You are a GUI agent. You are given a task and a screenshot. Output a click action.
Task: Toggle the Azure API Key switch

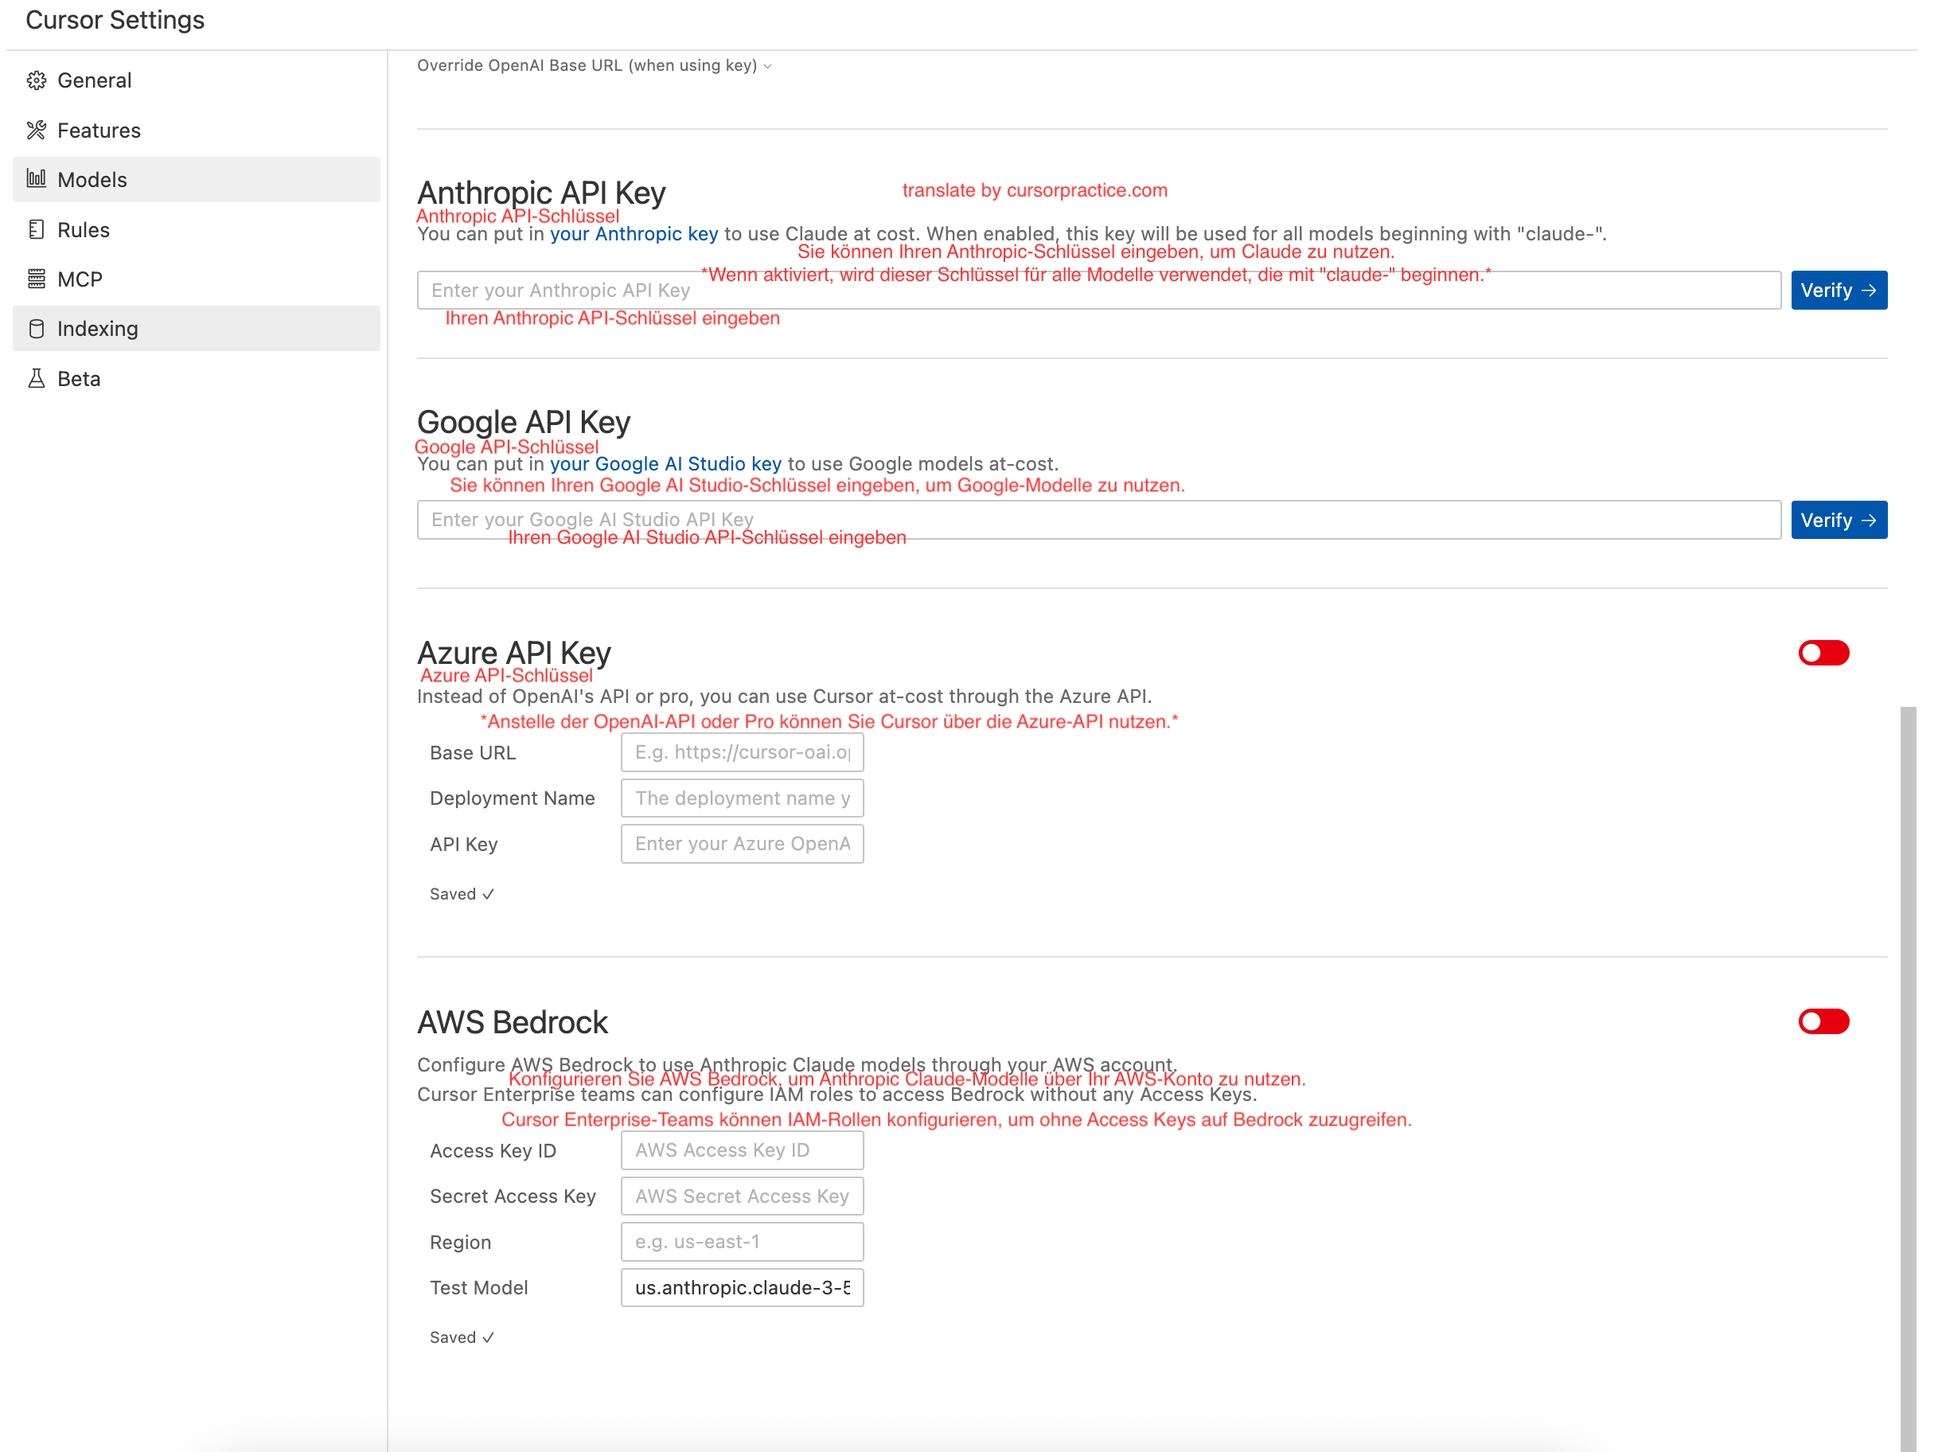pyautogui.click(x=1823, y=652)
